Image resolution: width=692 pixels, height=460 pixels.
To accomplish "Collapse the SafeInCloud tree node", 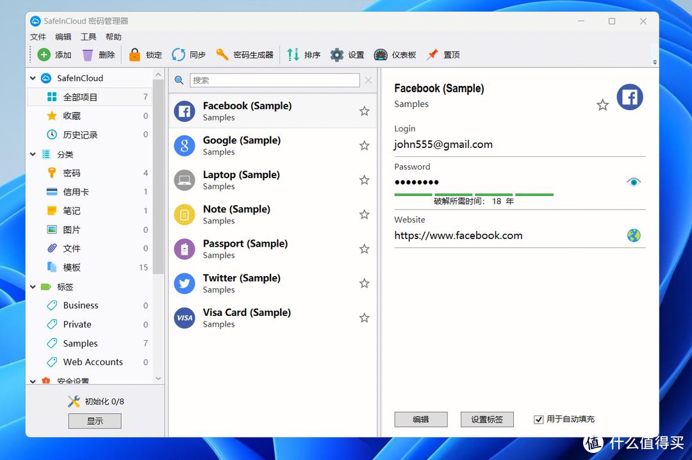I will click(33, 78).
